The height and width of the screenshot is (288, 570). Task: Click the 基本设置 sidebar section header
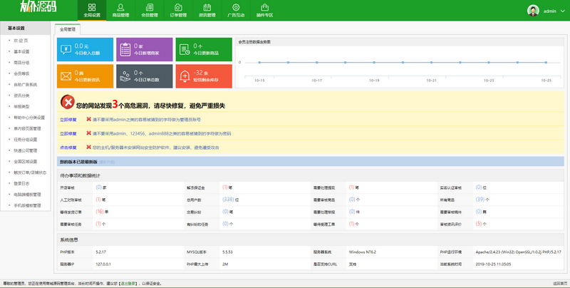[x=26, y=28]
